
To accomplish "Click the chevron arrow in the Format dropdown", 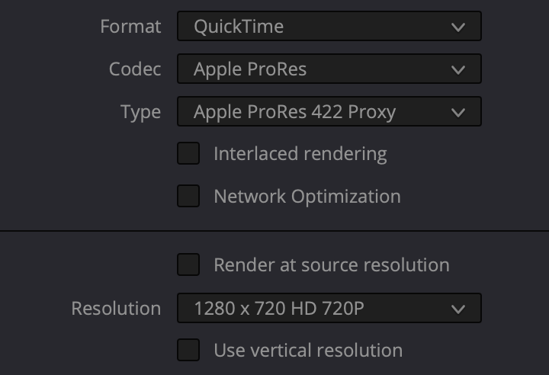I will click(458, 27).
